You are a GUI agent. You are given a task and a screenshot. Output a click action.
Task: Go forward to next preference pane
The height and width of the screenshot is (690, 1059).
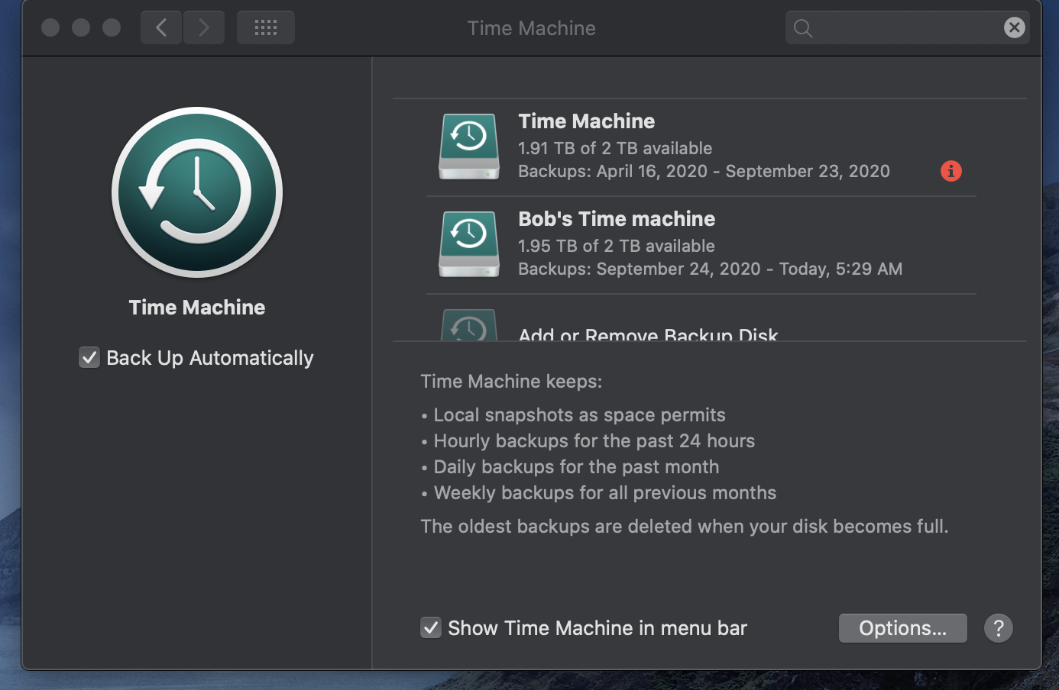pyautogui.click(x=204, y=28)
